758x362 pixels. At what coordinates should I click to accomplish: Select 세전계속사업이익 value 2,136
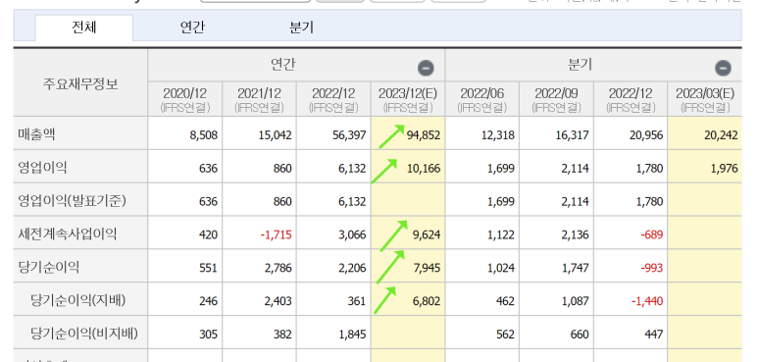[575, 235]
